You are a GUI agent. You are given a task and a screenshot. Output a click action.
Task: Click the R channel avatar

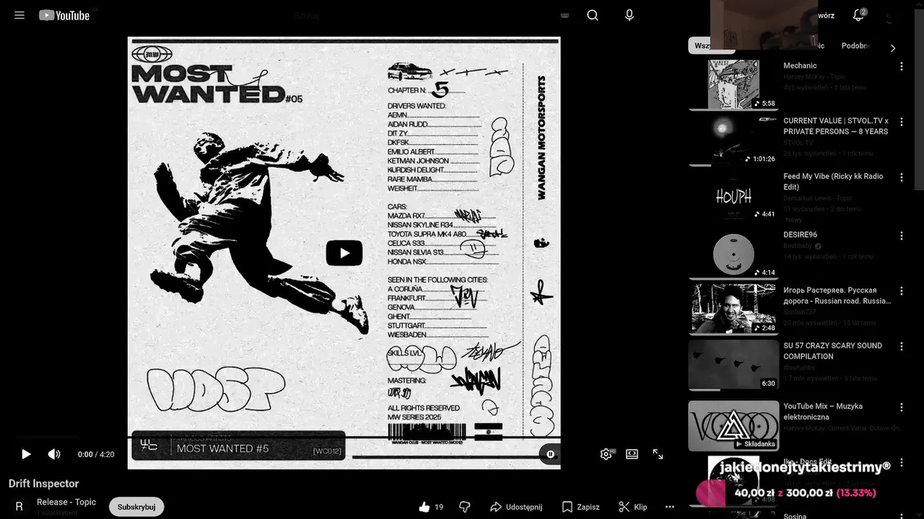click(19, 507)
